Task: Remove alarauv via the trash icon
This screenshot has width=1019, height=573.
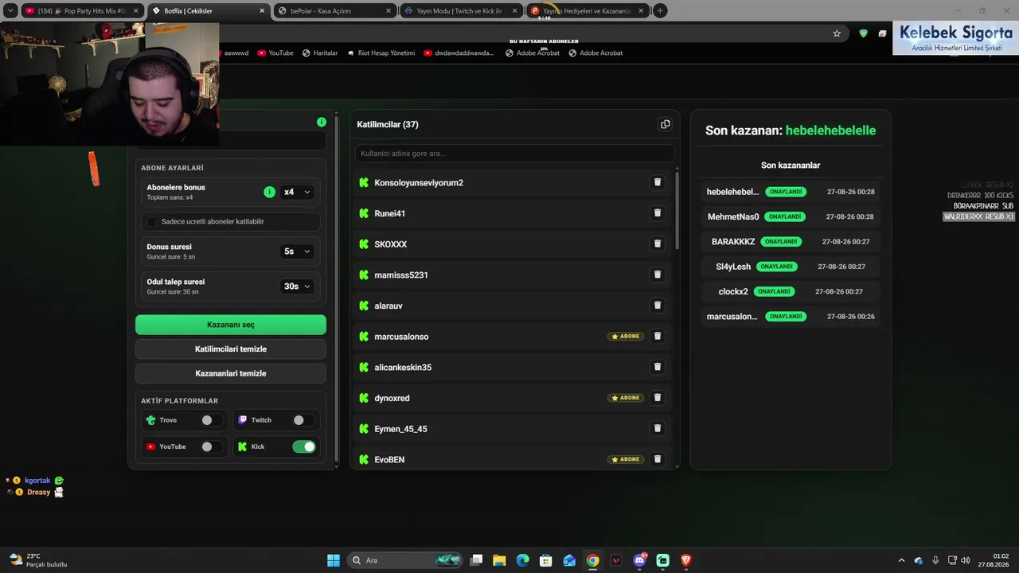Action: tap(658, 306)
